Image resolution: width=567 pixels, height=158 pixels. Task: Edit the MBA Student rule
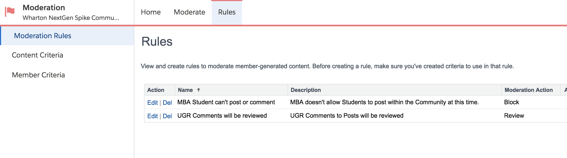click(152, 103)
